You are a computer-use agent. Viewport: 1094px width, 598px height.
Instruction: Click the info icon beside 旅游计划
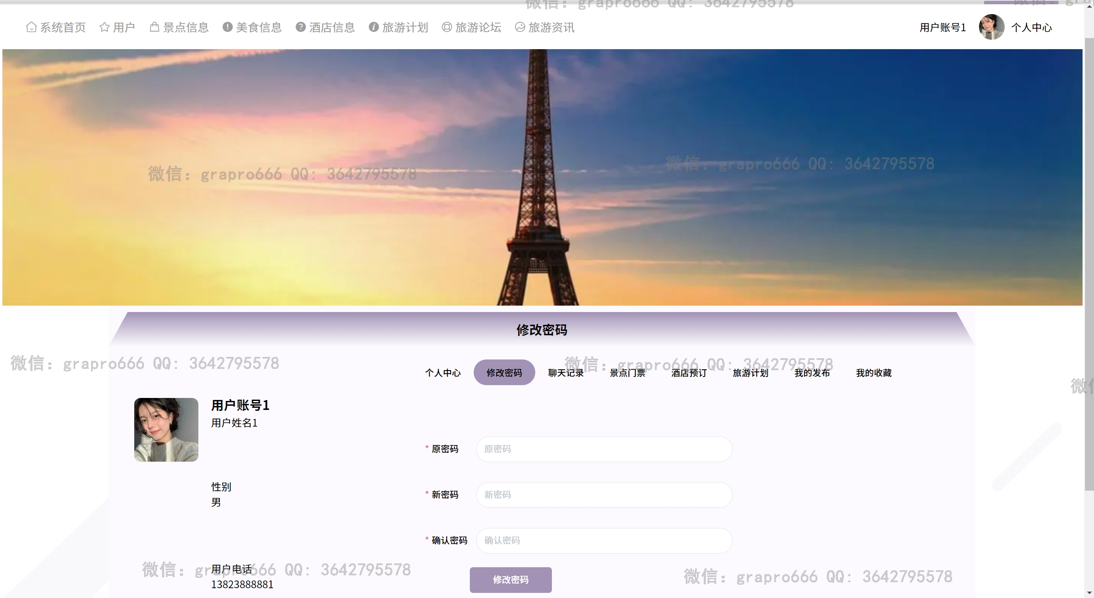(x=374, y=27)
